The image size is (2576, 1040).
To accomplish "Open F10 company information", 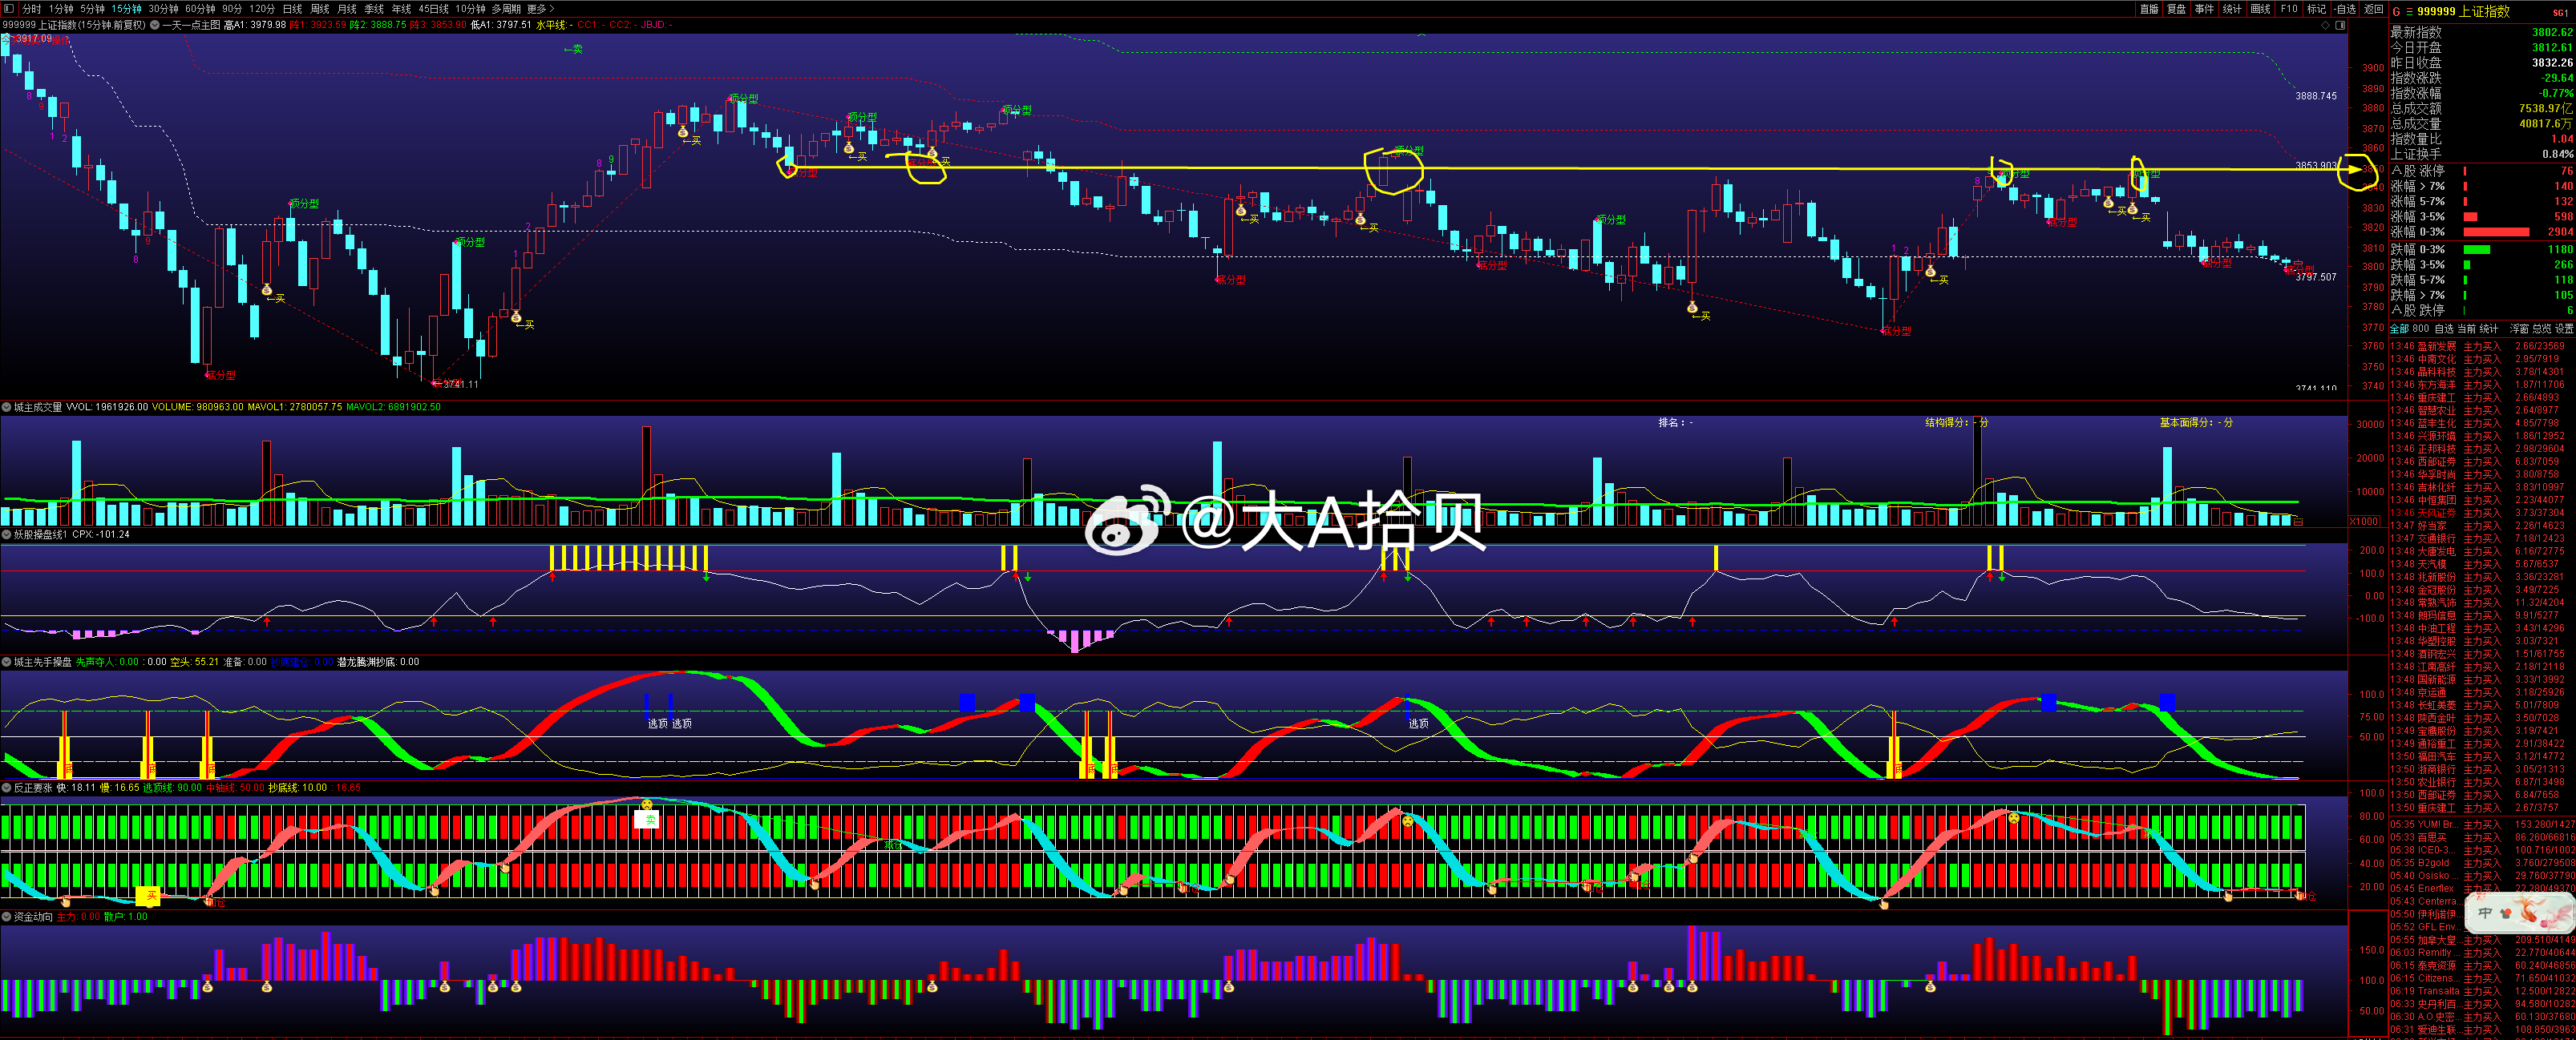I will pyautogui.click(x=2289, y=9).
